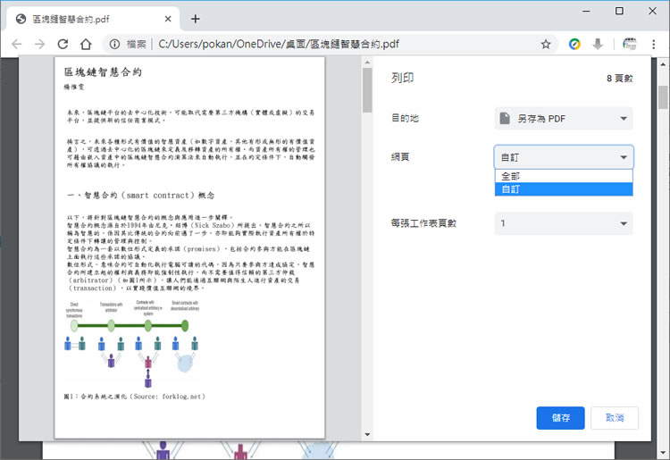Maximize the browser window
Image resolution: width=670 pixels, height=460 pixels.
[x=619, y=11]
